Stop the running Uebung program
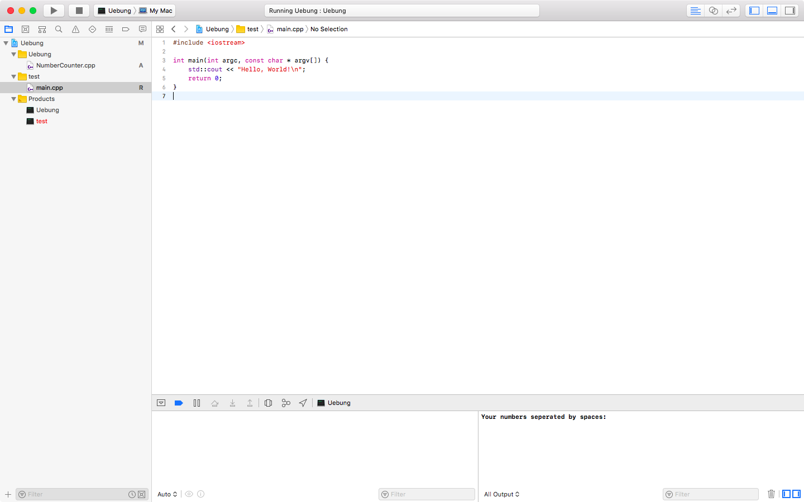Screen dimensions: 804x502 pyautogui.click(x=79, y=11)
